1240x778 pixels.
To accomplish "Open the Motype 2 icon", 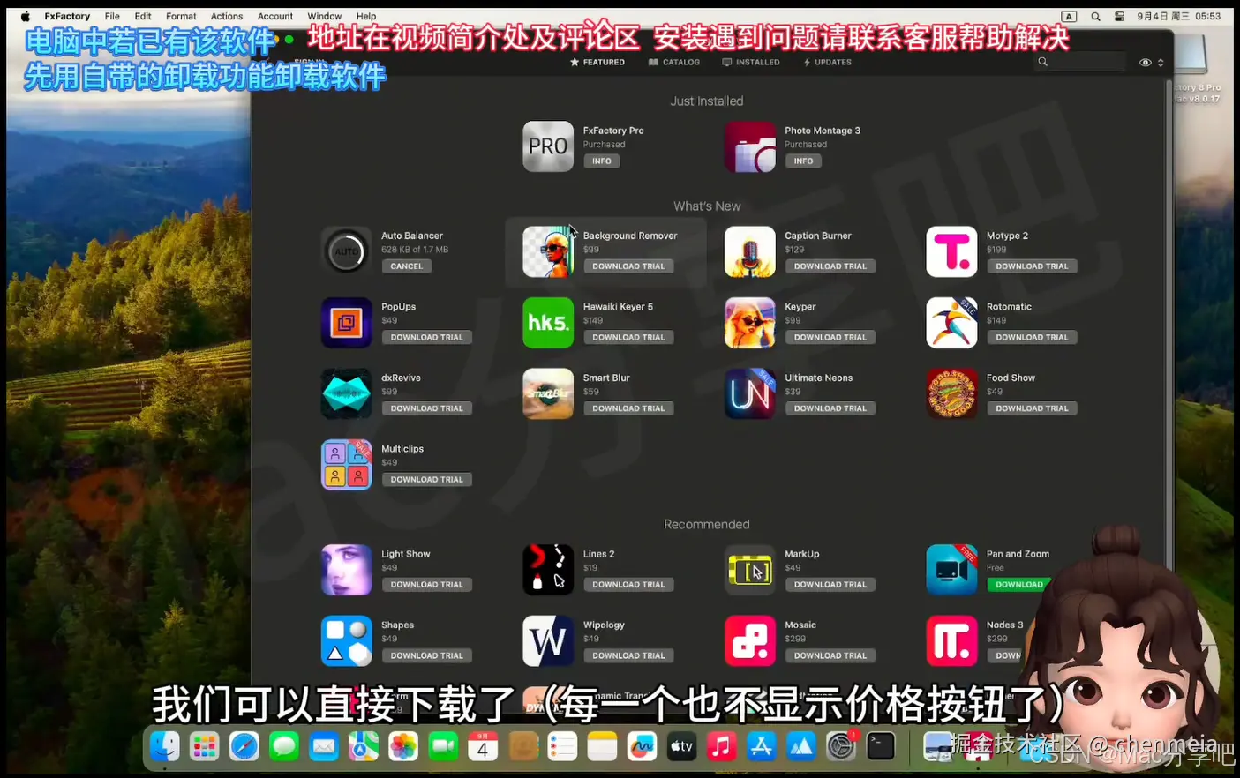I will point(951,251).
